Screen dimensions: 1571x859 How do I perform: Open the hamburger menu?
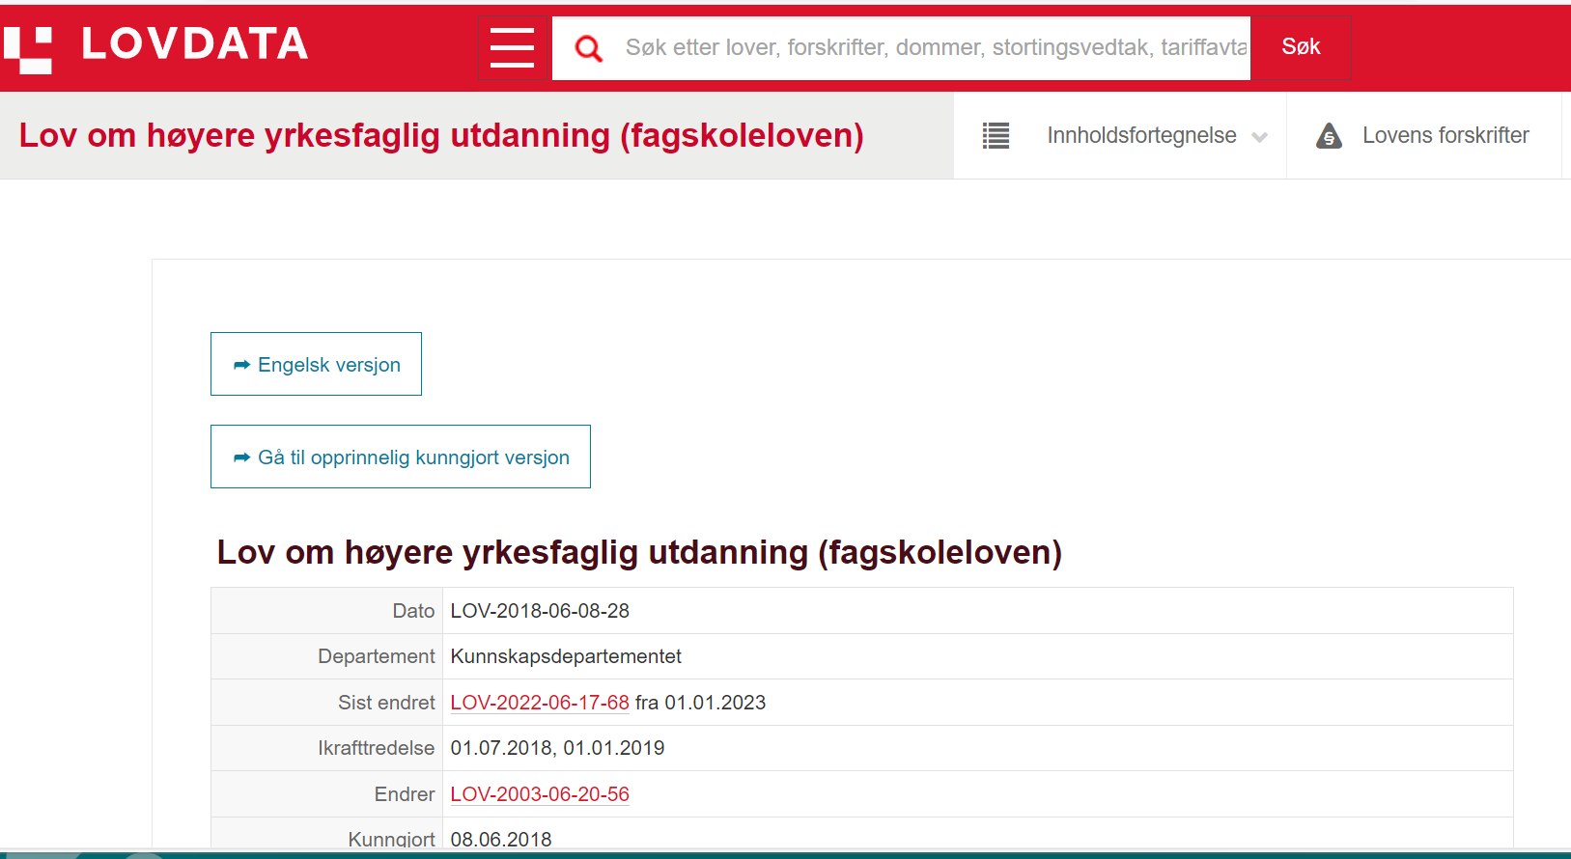tap(512, 47)
